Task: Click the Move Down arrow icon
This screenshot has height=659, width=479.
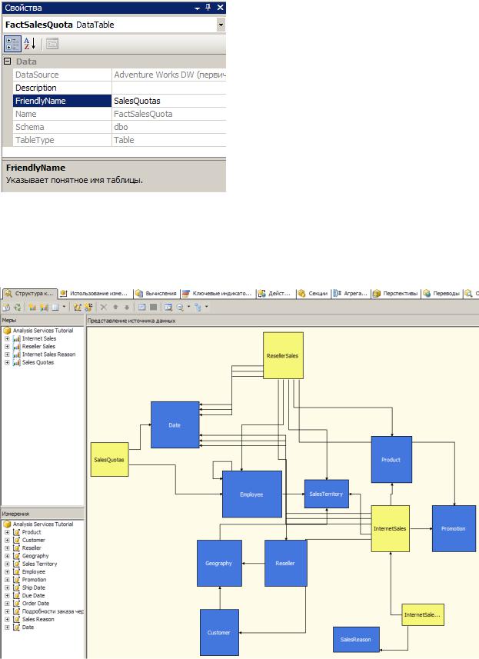Action: pyautogui.click(x=126, y=308)
